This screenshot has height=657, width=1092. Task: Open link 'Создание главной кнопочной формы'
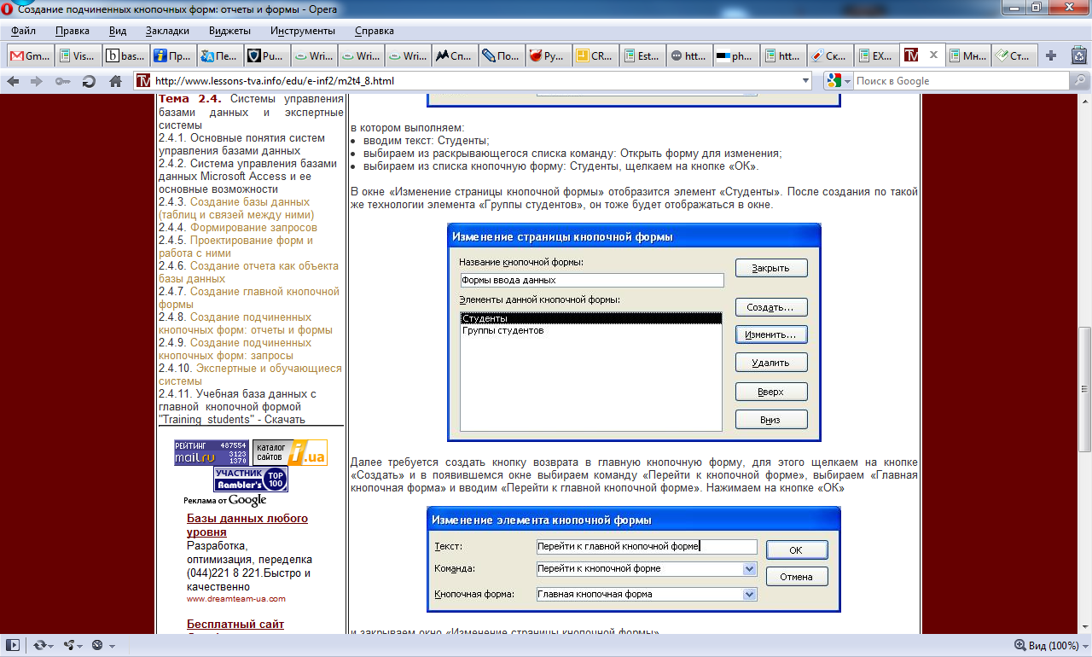[249, 298]
